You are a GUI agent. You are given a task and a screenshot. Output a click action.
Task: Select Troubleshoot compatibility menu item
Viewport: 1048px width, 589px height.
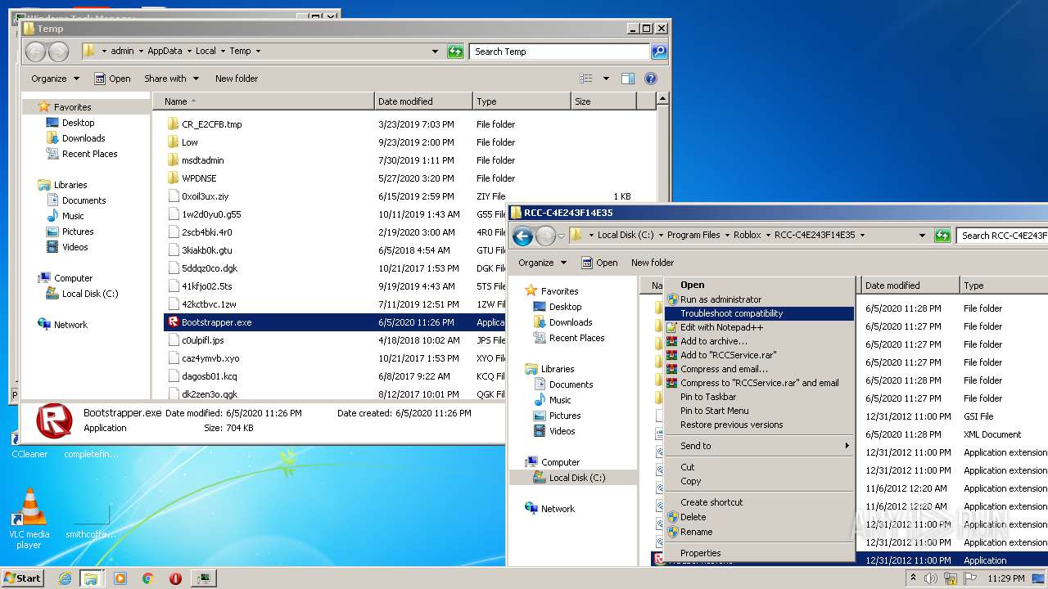point(759,313)
